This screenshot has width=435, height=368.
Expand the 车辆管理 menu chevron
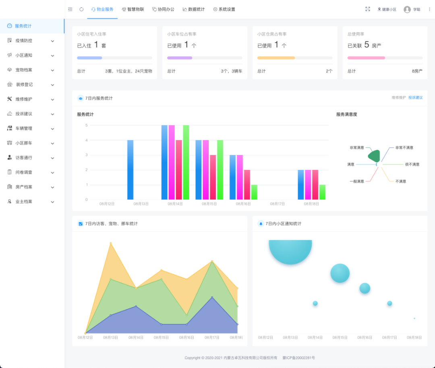(x=52, y=129)
